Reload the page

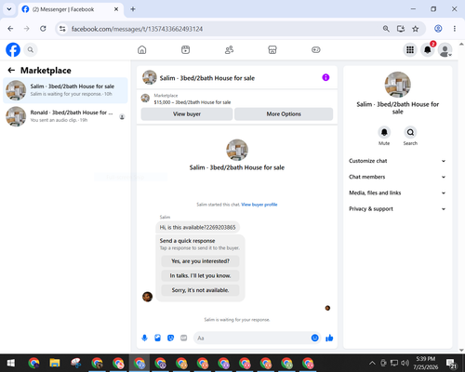click(43, 29)
